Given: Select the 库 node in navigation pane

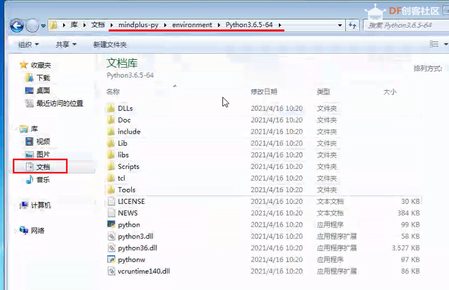Looking at the screenshot, I should click(x=34, y=129).
